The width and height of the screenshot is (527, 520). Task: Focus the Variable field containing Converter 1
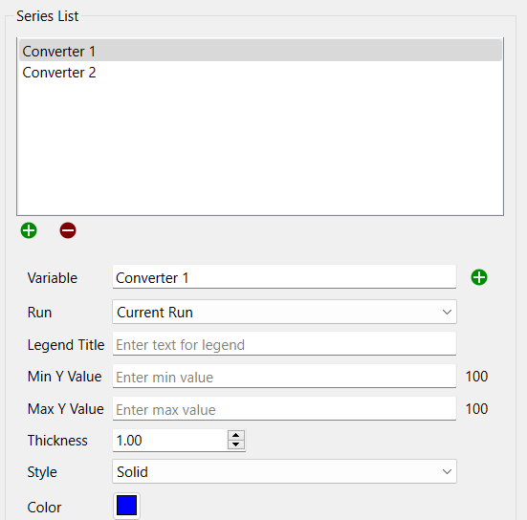point(284,276)
